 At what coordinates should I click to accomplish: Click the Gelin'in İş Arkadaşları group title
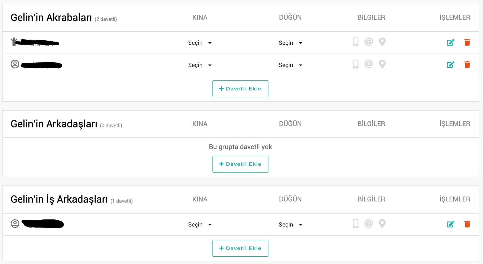pos(59,199)
